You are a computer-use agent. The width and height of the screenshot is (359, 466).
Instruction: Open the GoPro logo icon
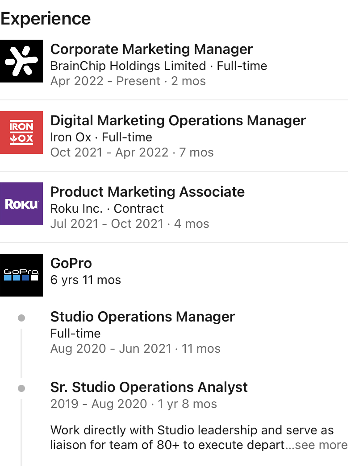(21, 275)
